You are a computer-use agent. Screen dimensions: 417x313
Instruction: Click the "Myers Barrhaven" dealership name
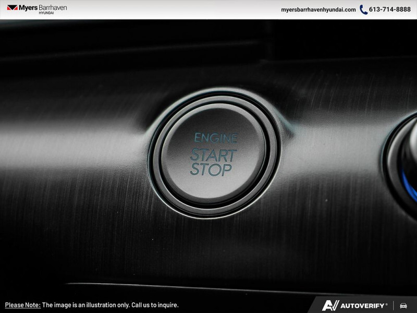pos(44,7)
